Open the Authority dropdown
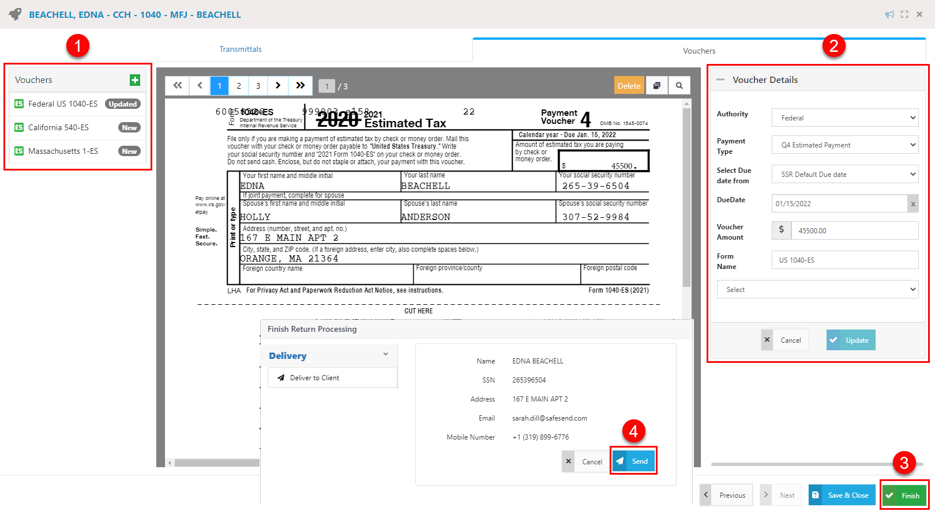Screen dimensions: 935x515 844,118
